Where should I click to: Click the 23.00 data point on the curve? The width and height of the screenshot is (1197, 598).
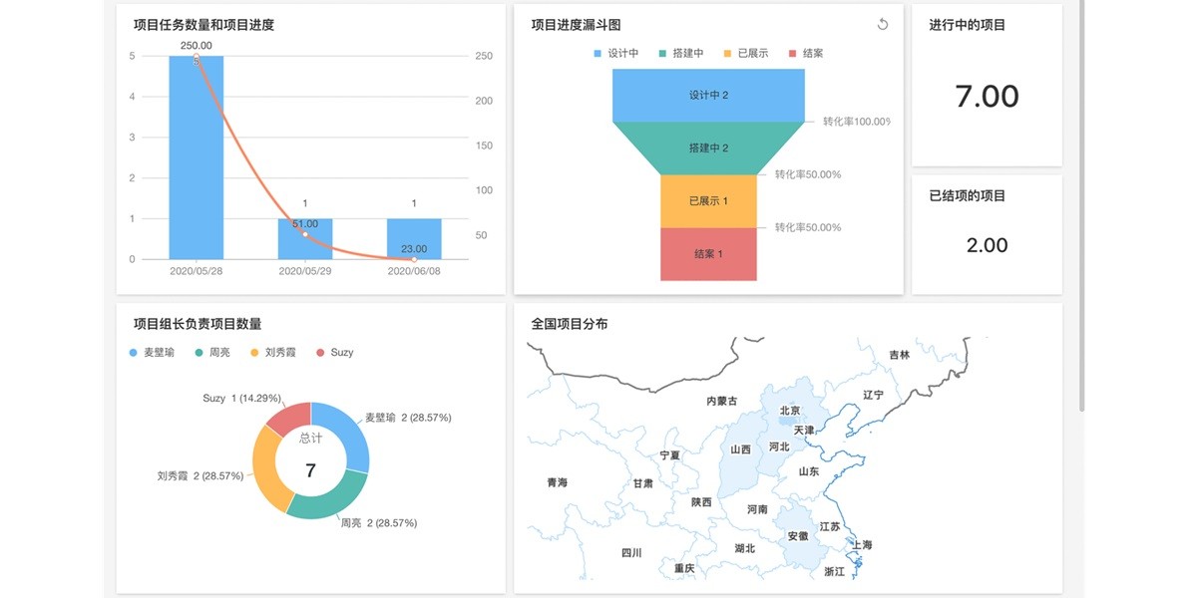(x=412, y=259)
